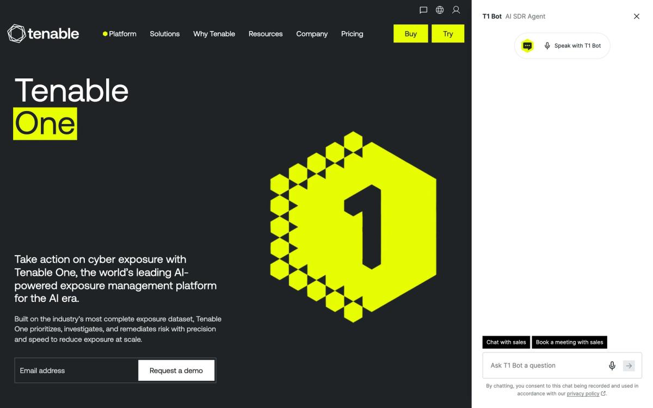Click the 'Built on the industry's most complete' paragraph
Image resolution: width=653 pixels, height=408 pixels.
coord(118,329)
